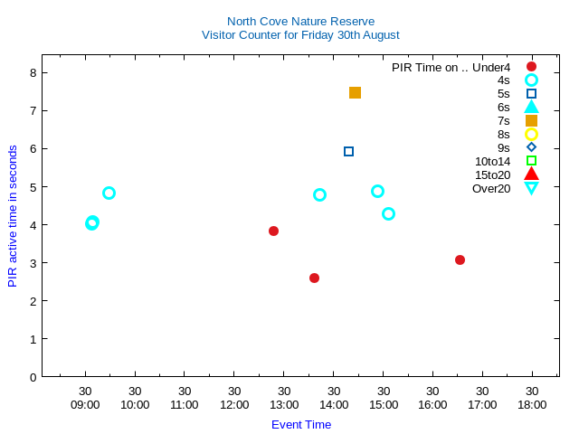The width and height of the screenshot is (579, 434).
Task: Click the 9s blue diamond legend marker
Action: 531,147
